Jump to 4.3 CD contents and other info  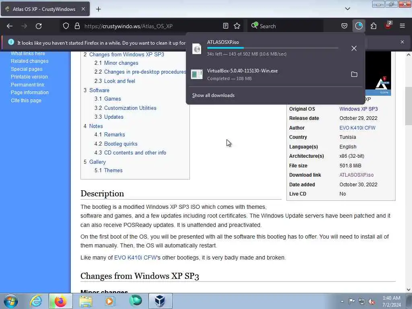135,152
